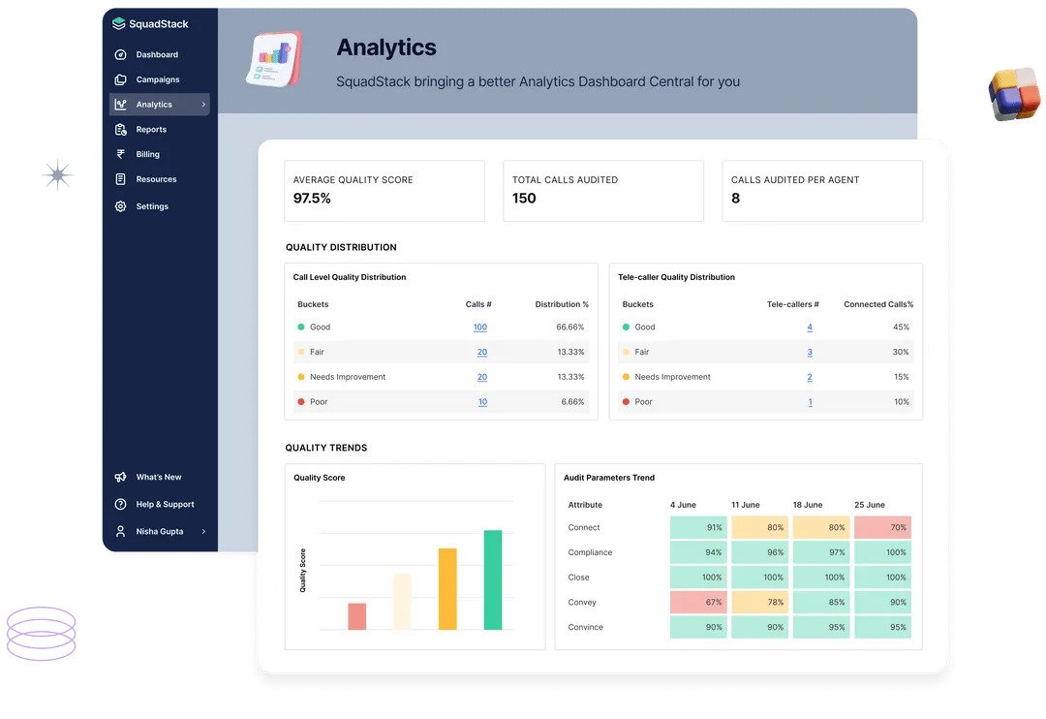
Task: Open the 1 Poor tele-callers link
Action: coord(811,402)
